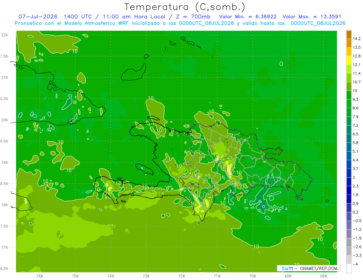Click the '11.4' colorbar value label
This screenshot has height=280, width=363.
pyautogui.click(x=356, y=73)
